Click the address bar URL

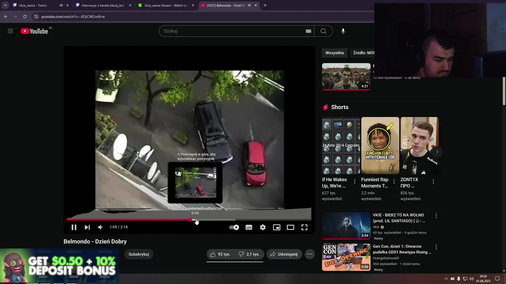click(x=73, y=17)
